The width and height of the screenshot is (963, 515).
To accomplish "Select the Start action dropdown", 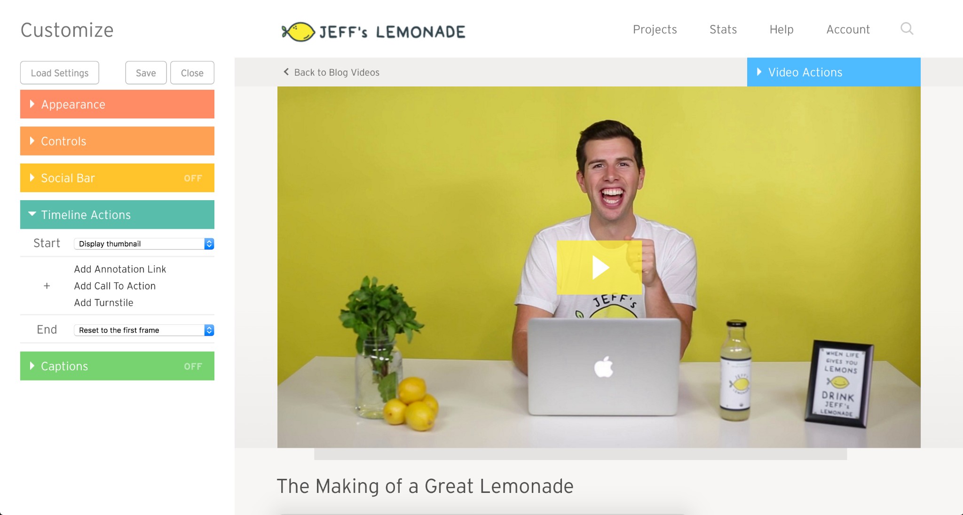I will [x=142, y=243].
